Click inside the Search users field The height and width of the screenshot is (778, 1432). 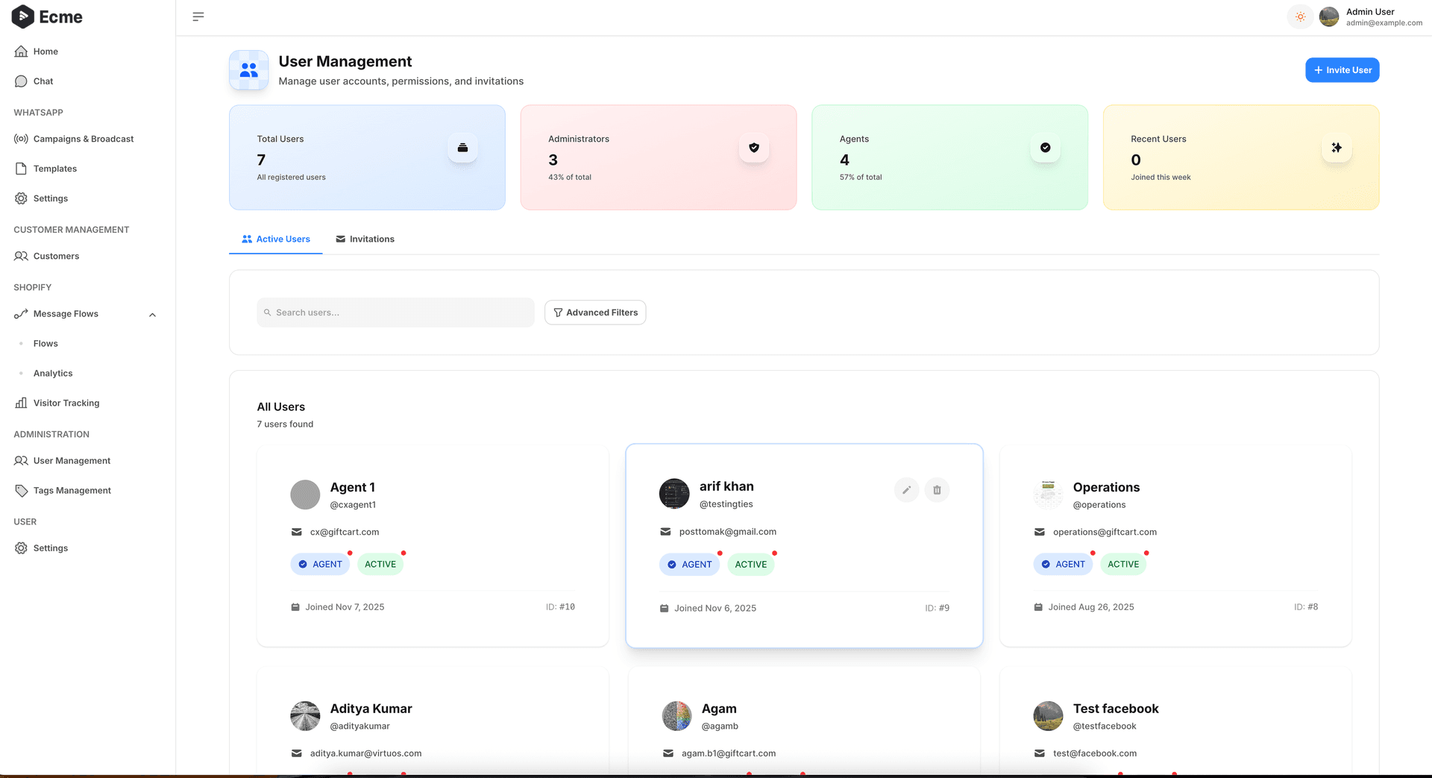pyautogui.click(x=395, y=312)
